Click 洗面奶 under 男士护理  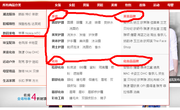click(x=87, y=47)
